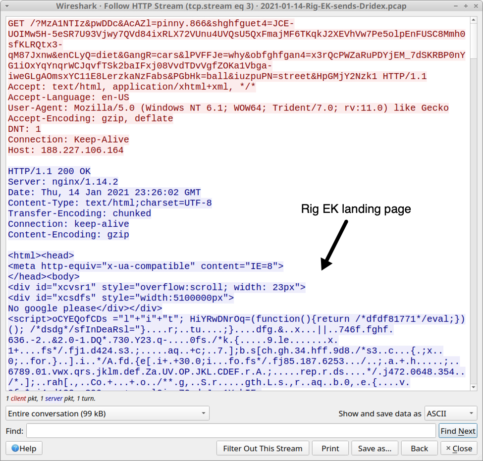
Task: Click the </head><body> line
Action: click(x=44, y=276)
